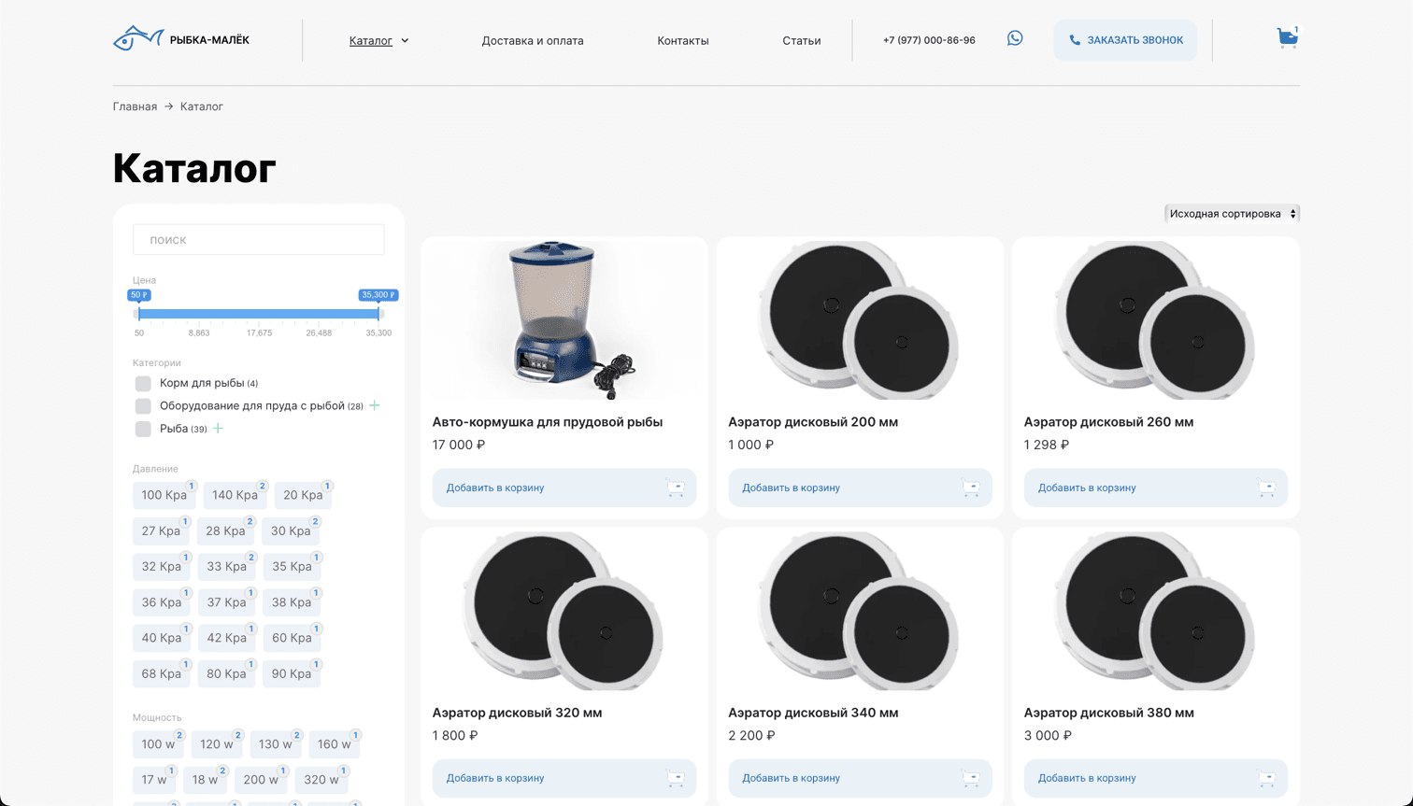Click the Заказать звонок button
This screenshot has height=806, width=1413.
pos(1125,40)
